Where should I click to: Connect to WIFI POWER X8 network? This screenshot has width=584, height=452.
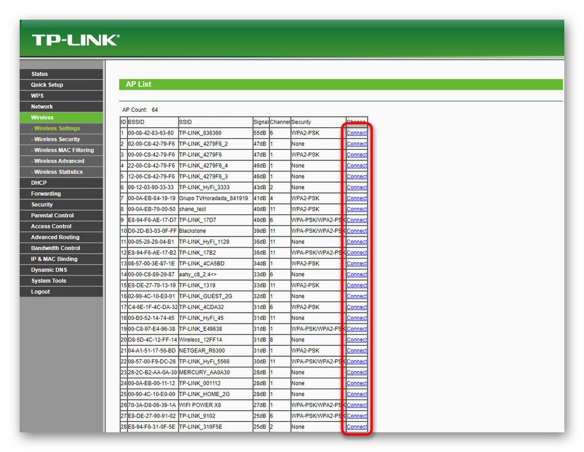(x=357, y=405)
